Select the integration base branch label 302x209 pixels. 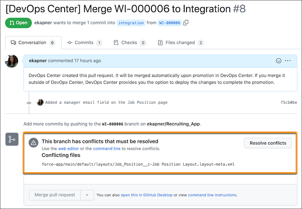tap(131, 23)
